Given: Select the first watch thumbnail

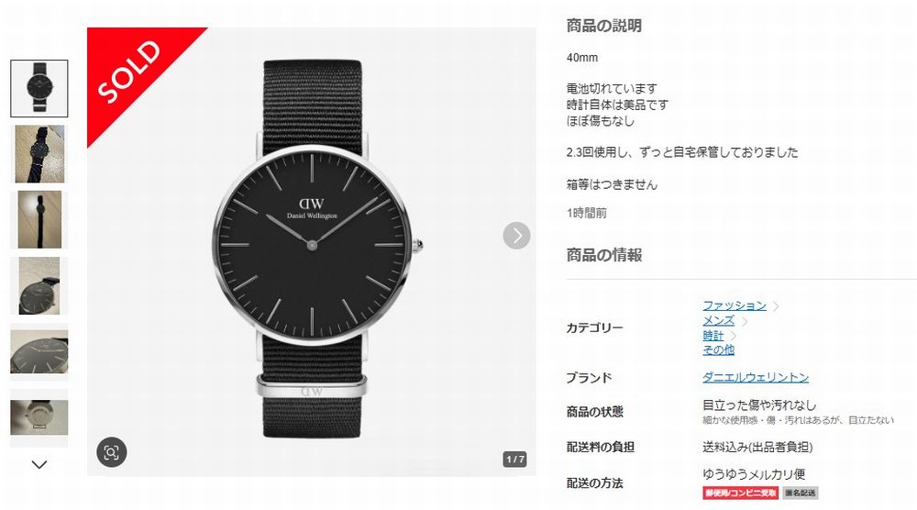Looking at the screenshot, I should click(39, 88).
